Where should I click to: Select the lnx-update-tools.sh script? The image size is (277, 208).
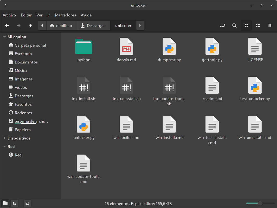pos(169,85)
